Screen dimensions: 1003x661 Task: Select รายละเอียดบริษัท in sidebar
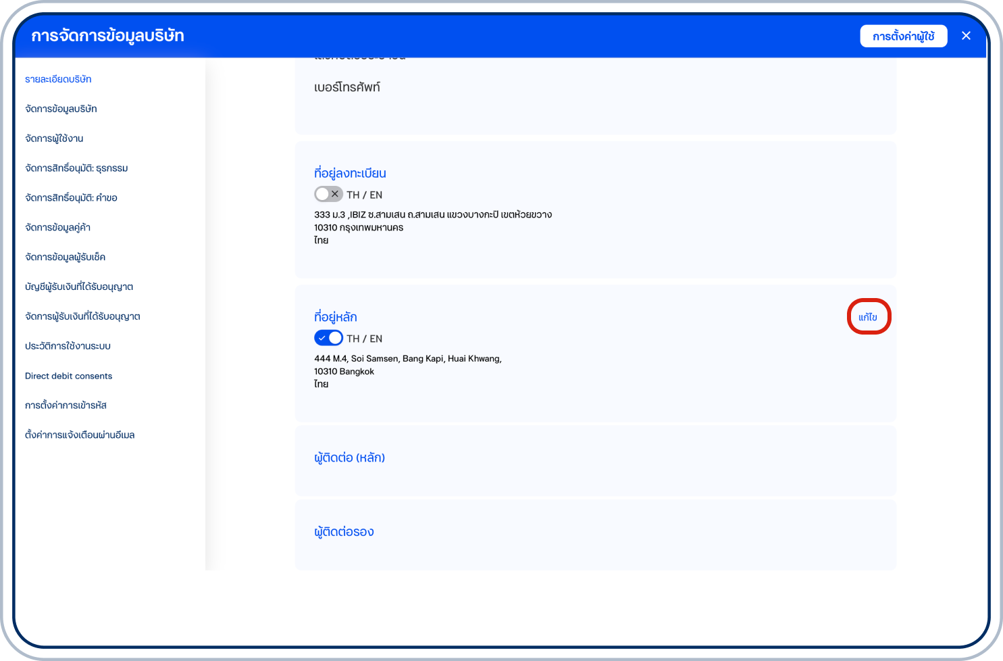coord(58,79)
